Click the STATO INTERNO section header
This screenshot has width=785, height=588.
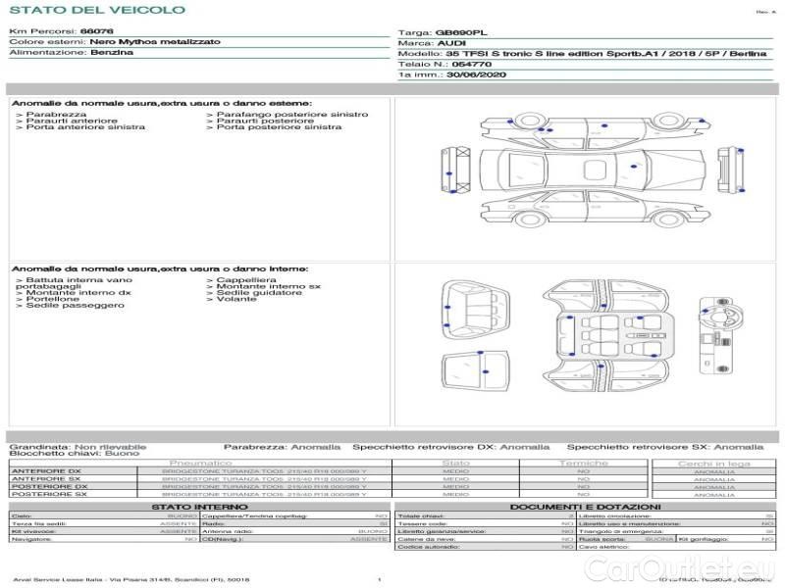pos(199,506)
